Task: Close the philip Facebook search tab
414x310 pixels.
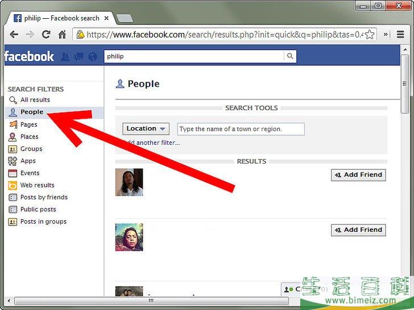Action: pos(106,18)
